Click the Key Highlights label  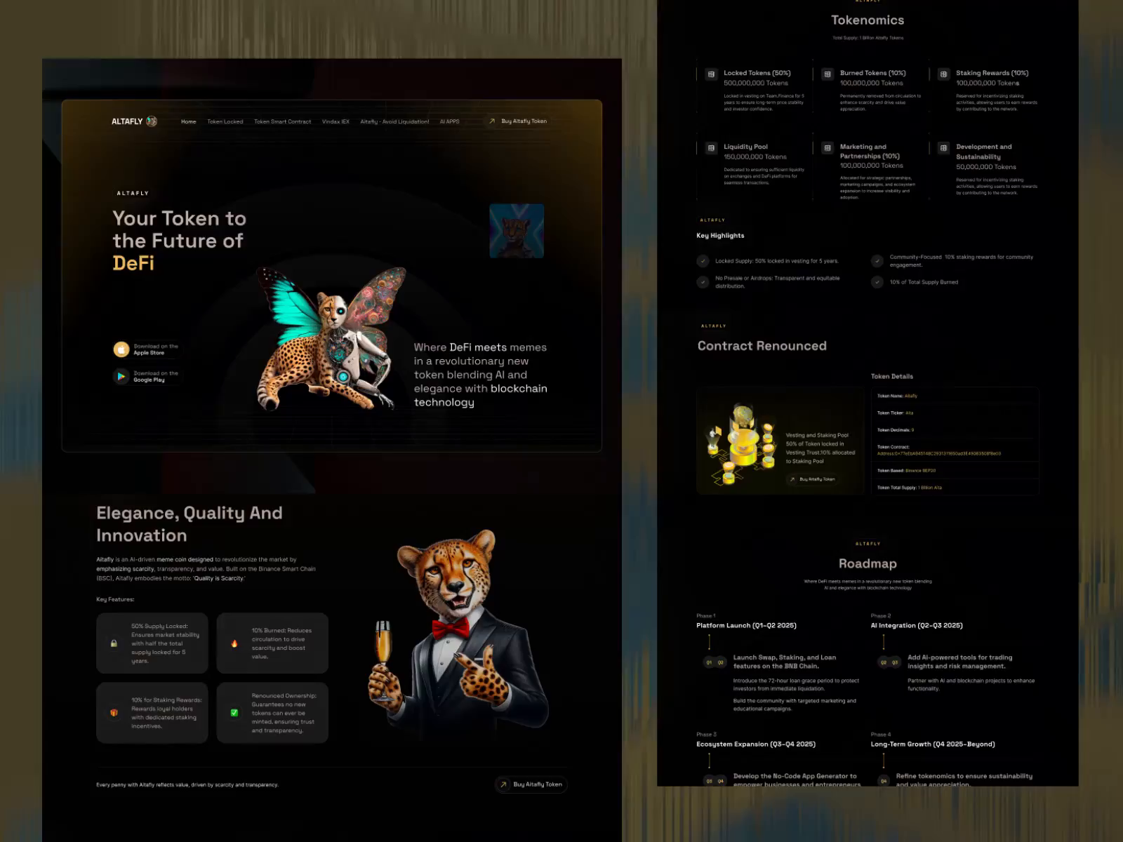click(x=720, y=236)
